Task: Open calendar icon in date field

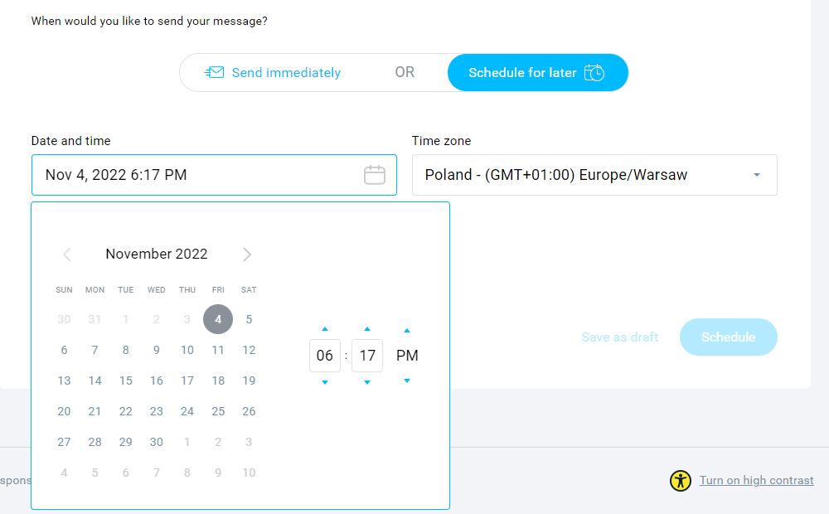Action: pyautogui.click(x=375, y=175)
